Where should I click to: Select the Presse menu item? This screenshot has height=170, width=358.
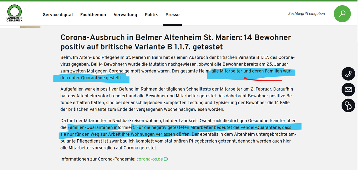point(172,15)
